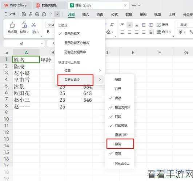Uncheck 打印预览 in the custom commands list
The image size is (193, 181).
[x=120, y=126]
